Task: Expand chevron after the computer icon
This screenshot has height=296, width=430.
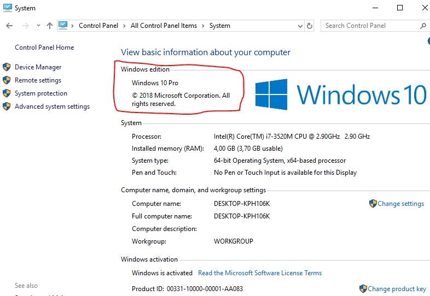Action: 72,26
